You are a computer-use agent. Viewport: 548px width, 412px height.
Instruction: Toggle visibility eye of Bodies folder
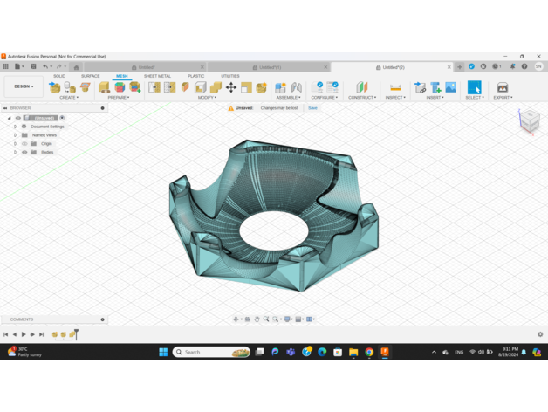[24, 153]
